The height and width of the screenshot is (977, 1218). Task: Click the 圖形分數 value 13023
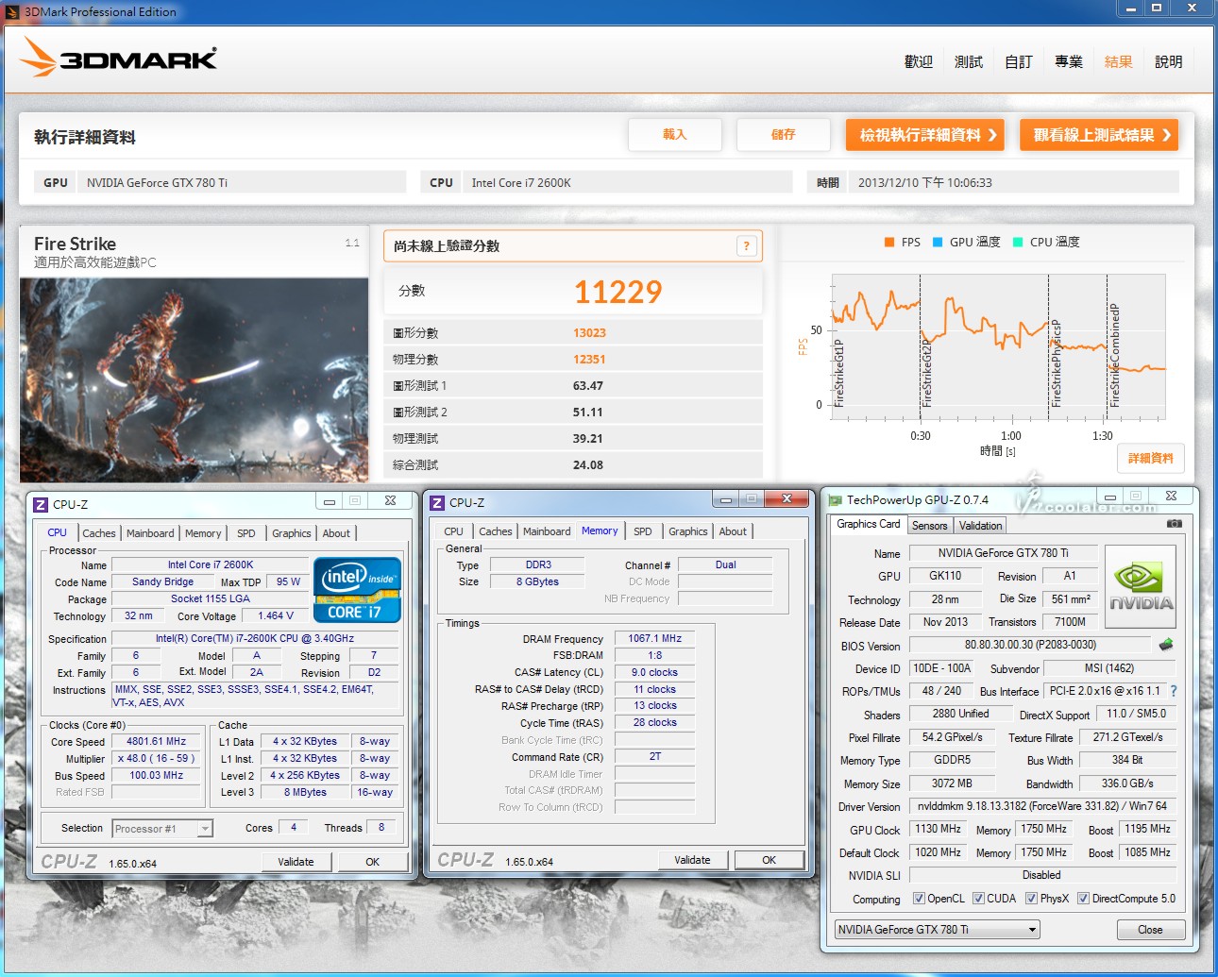coord(589,333)
